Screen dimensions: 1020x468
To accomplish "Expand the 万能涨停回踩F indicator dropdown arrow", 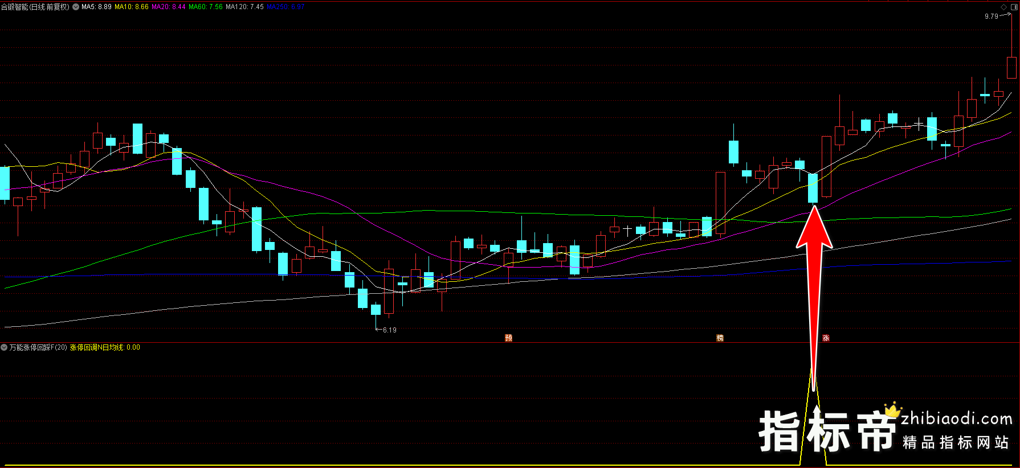I will (5, 347).
